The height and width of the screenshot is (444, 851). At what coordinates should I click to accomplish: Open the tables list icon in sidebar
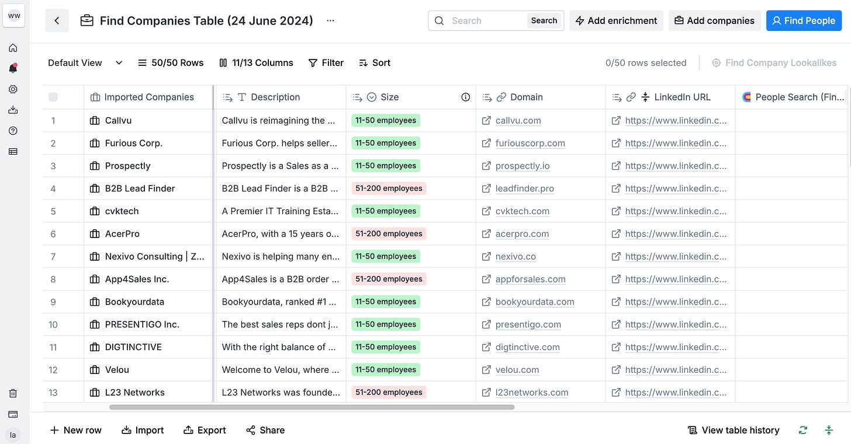click(x=13, y=151)
